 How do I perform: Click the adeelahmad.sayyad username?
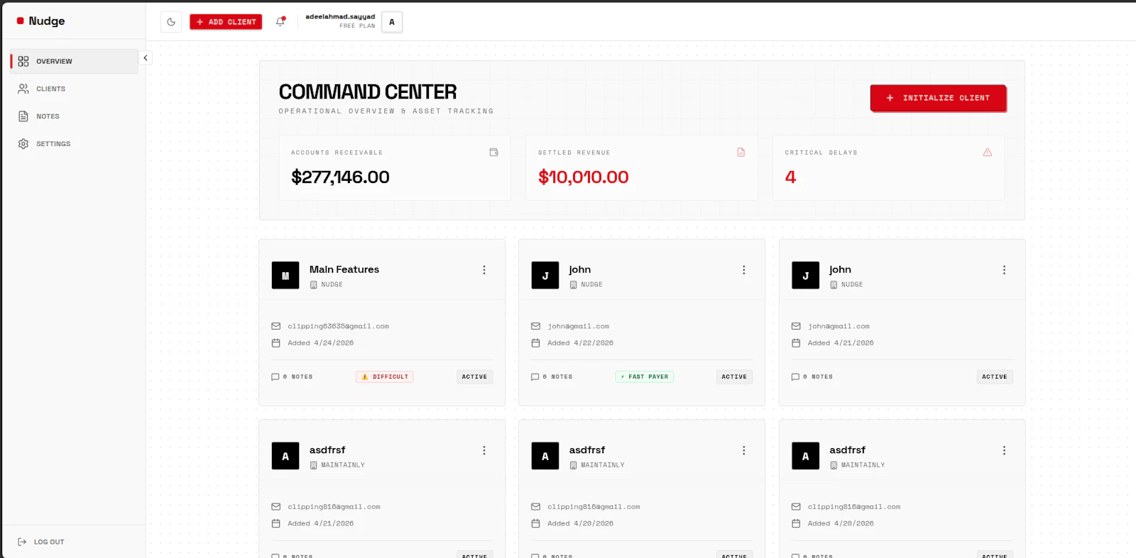click(x=340, y=17)
